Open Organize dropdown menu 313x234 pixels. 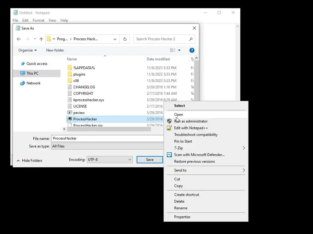click(28, 50)
